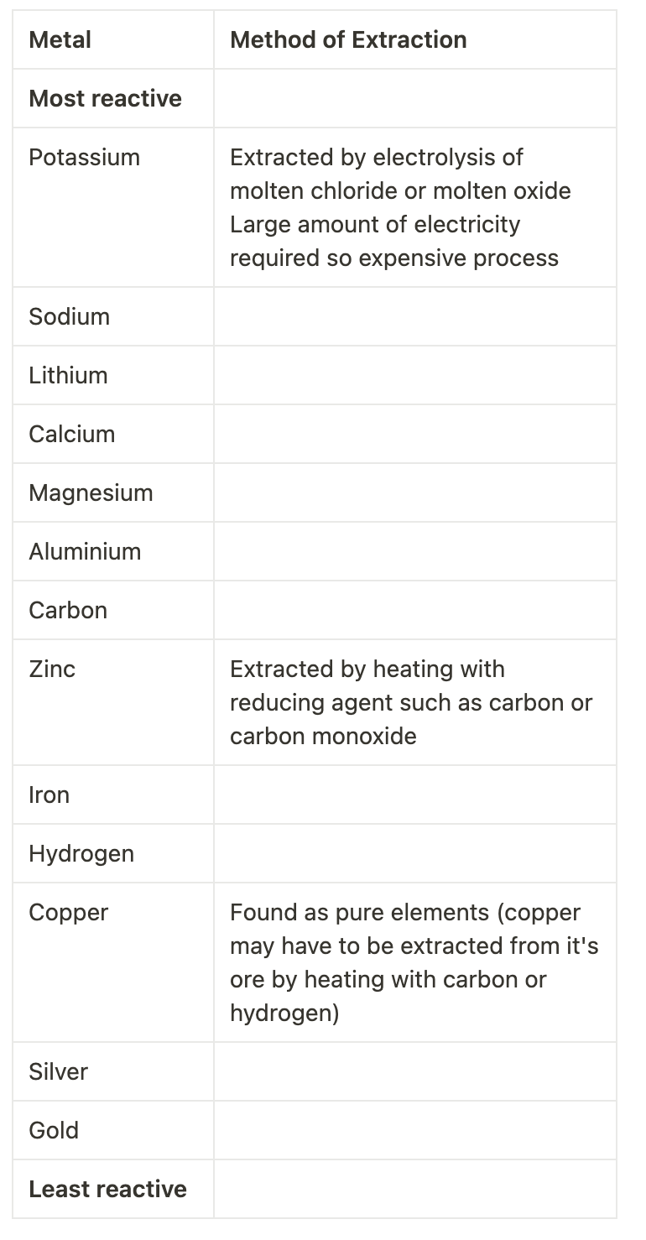
Task: Click the "Most reactive" row label
Action: (105, 98)
